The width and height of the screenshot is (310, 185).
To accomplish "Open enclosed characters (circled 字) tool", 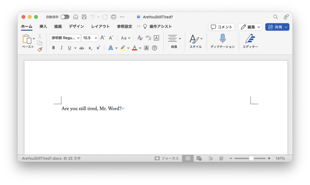I will coord(154,48).
